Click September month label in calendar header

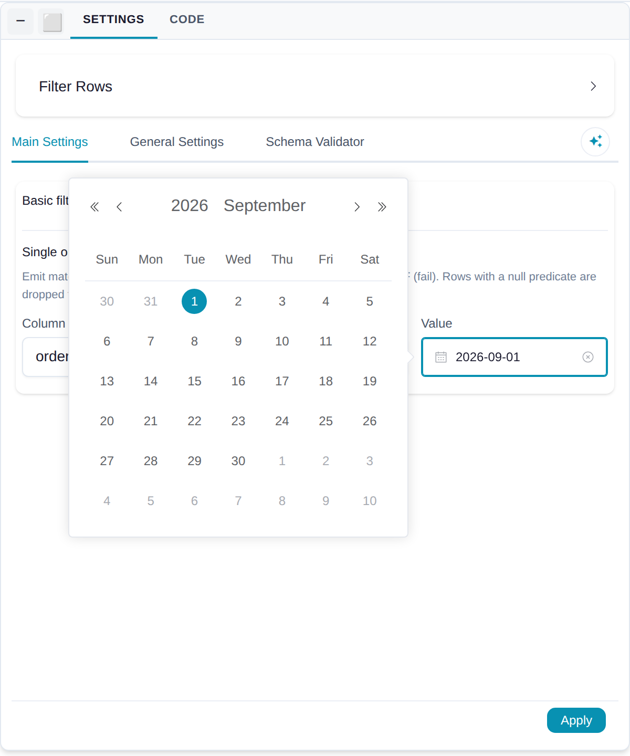click(x=265, y=205)
